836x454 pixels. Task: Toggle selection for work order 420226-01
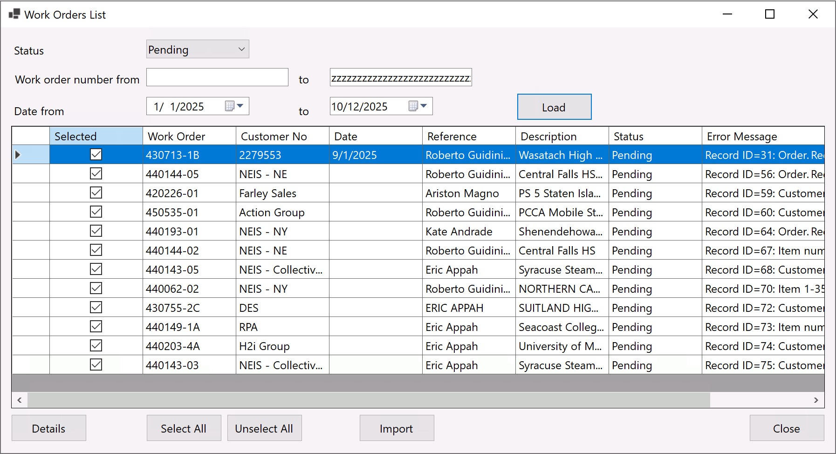click(96, 193)
